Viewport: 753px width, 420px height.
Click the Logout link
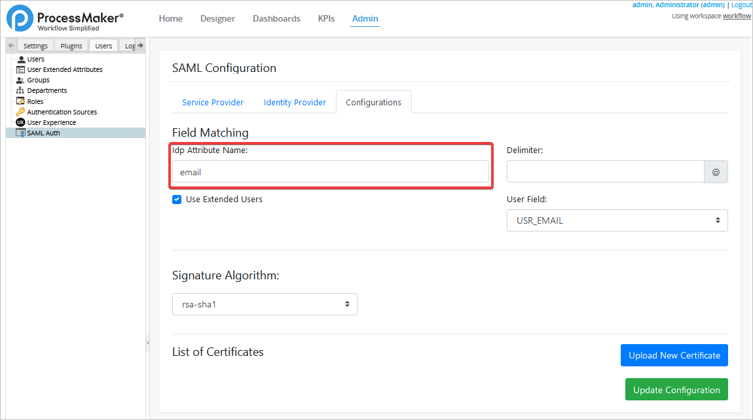tap(741, 5)
